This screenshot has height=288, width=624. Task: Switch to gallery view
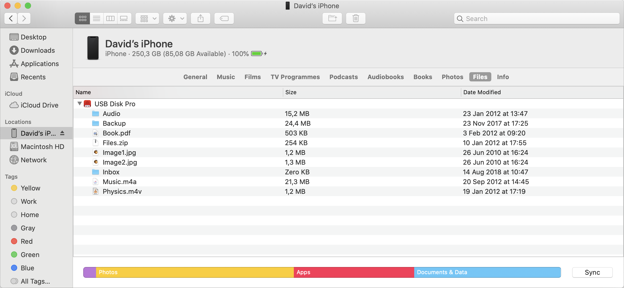(x=124, y=18)
